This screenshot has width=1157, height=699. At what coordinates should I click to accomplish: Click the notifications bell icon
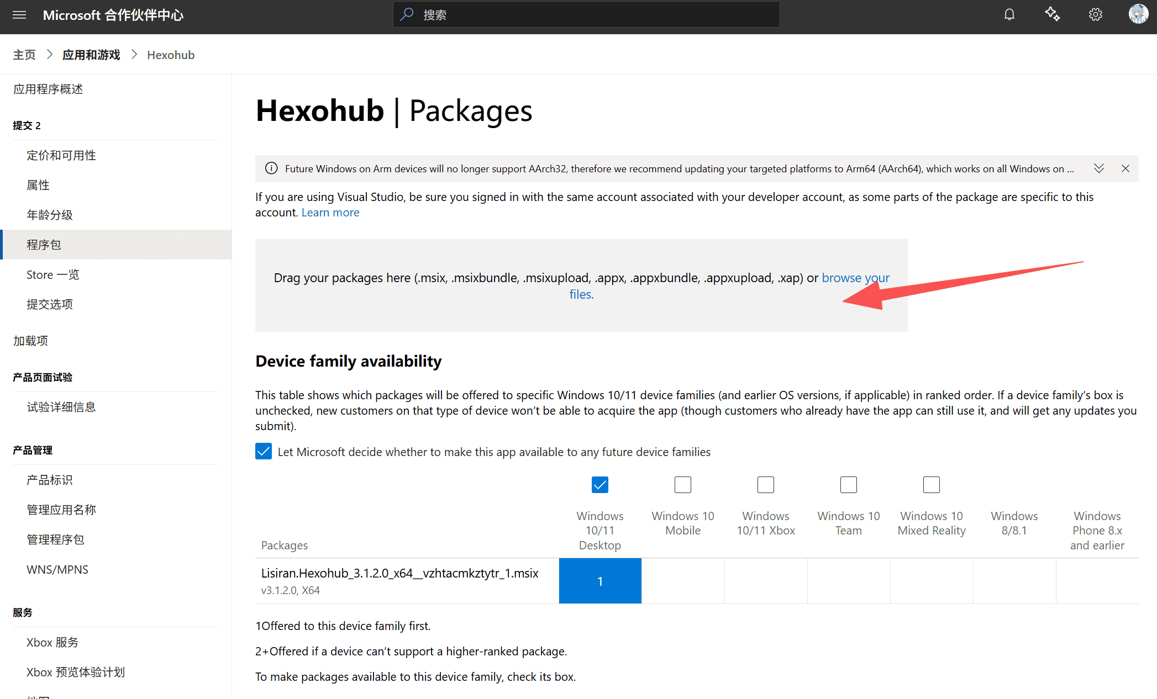pos(1009,15)
